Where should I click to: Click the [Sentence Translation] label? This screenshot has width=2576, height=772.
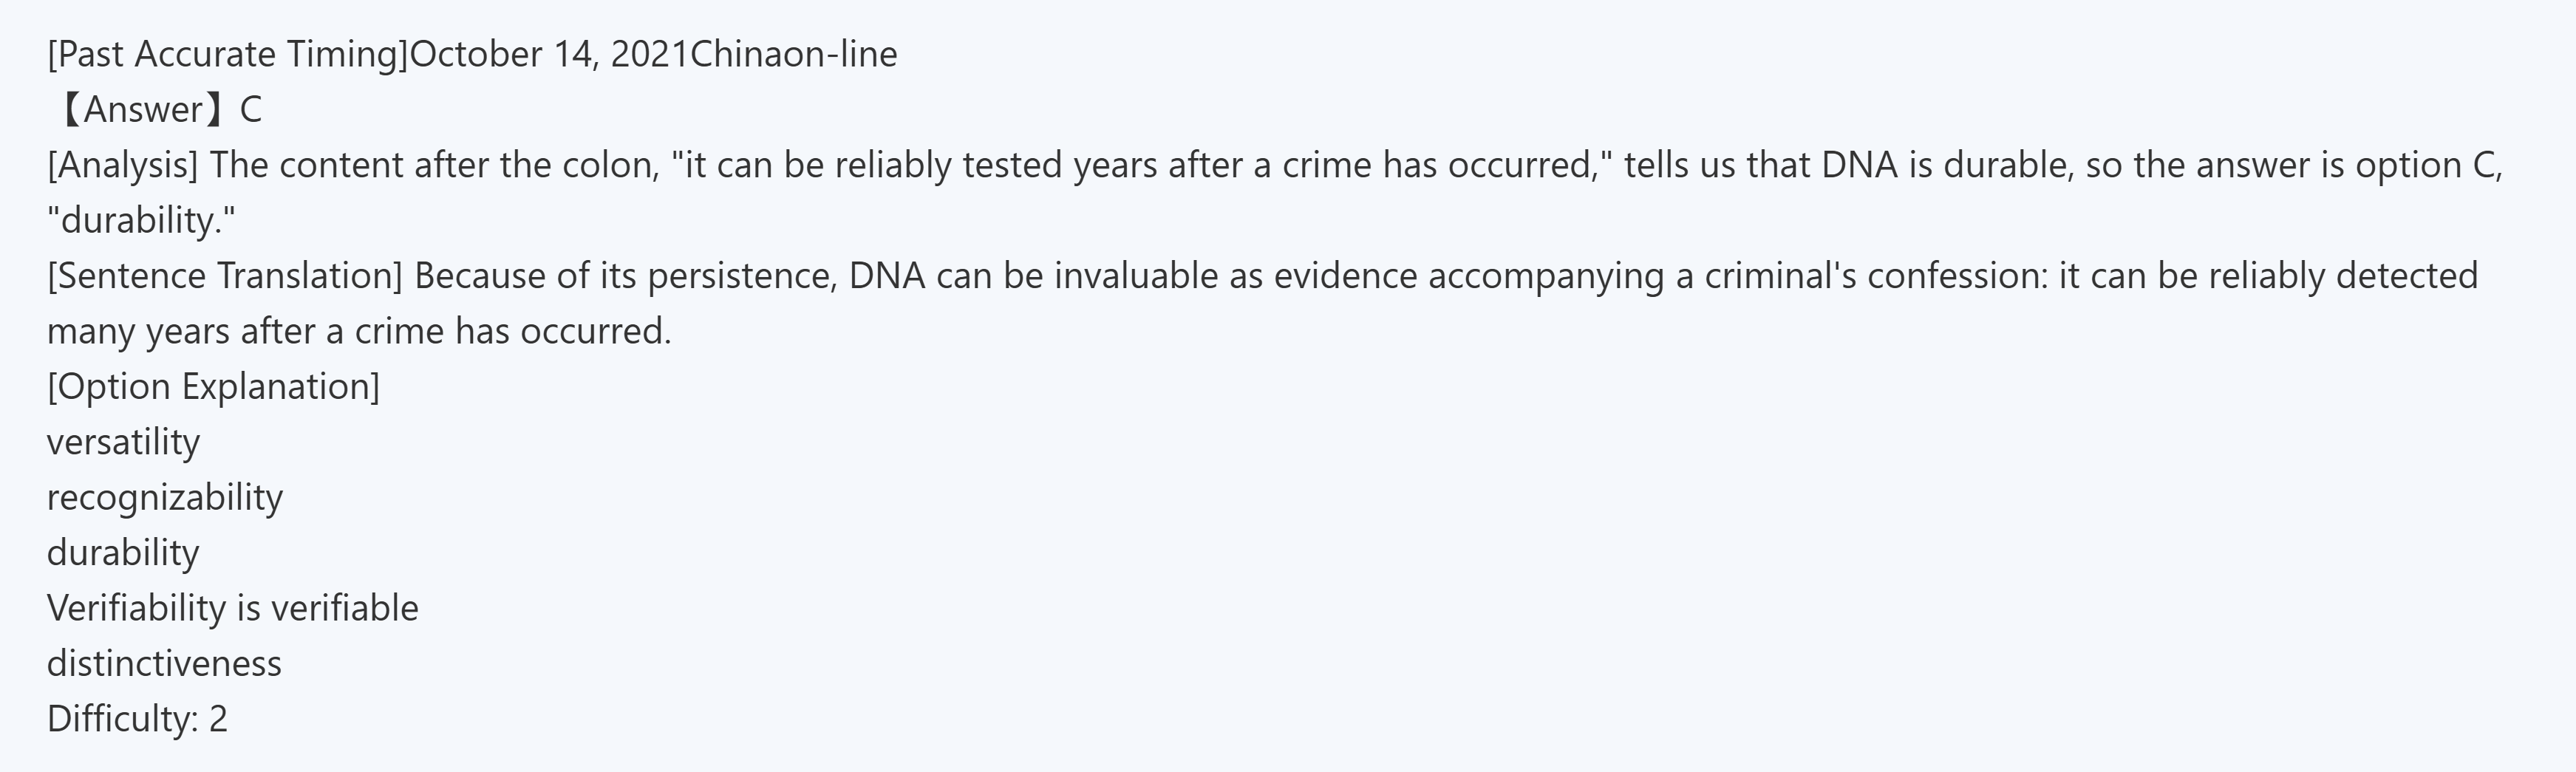click(x=225, y=276)
